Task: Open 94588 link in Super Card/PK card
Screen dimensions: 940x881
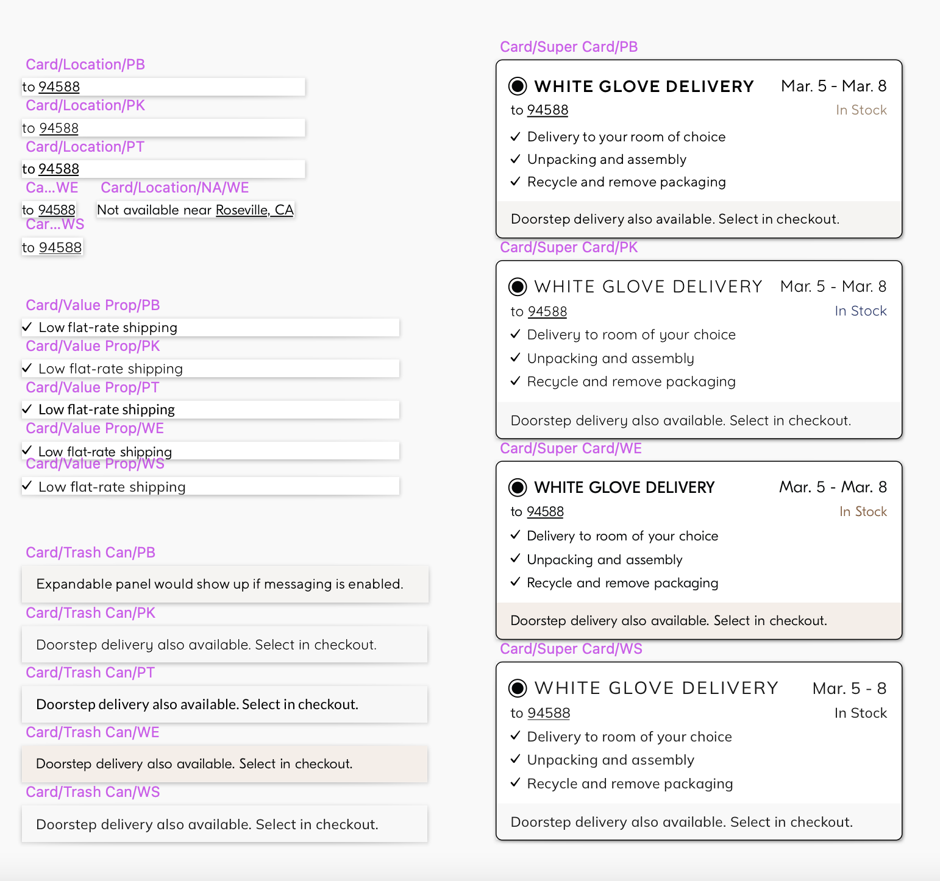Action: coord(547,312)
